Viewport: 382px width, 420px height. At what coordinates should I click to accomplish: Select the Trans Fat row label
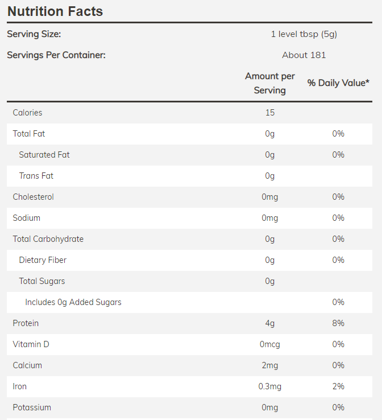point(36,176)
